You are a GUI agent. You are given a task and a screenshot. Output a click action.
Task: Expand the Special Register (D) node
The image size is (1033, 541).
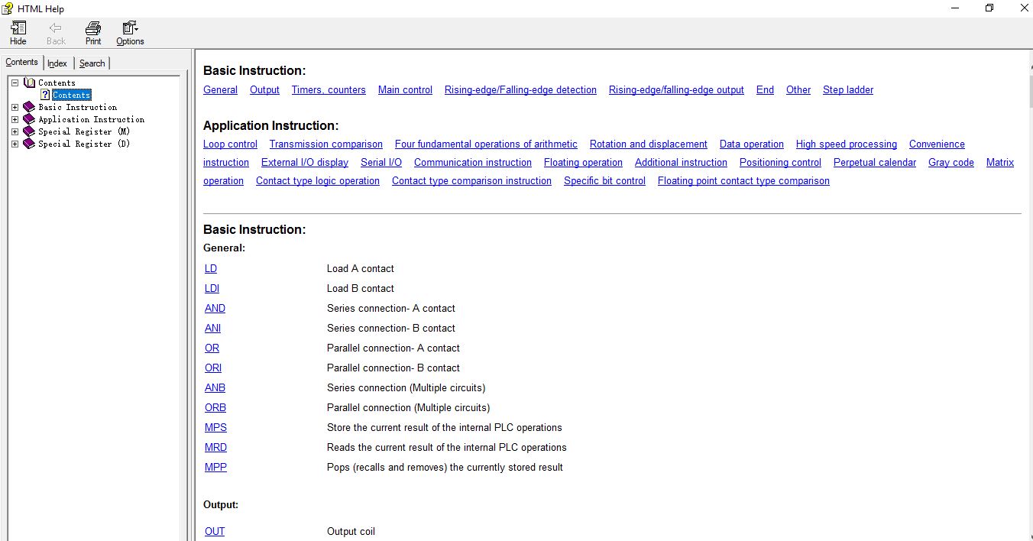click(x=15, y=144)
